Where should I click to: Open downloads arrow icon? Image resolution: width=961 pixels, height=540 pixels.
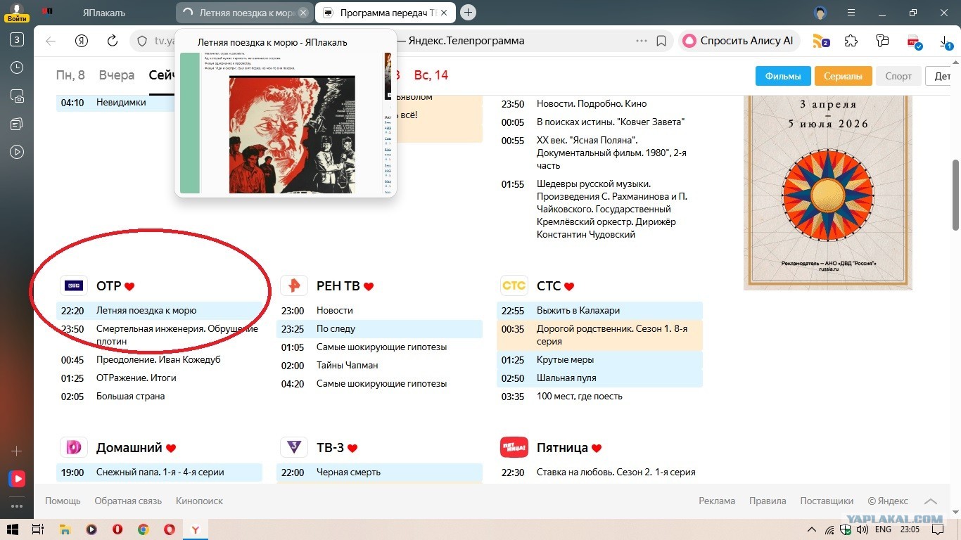(x=946, y=42)
